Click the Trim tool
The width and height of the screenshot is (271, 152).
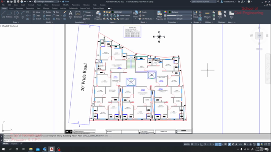(x=56, y=12)
